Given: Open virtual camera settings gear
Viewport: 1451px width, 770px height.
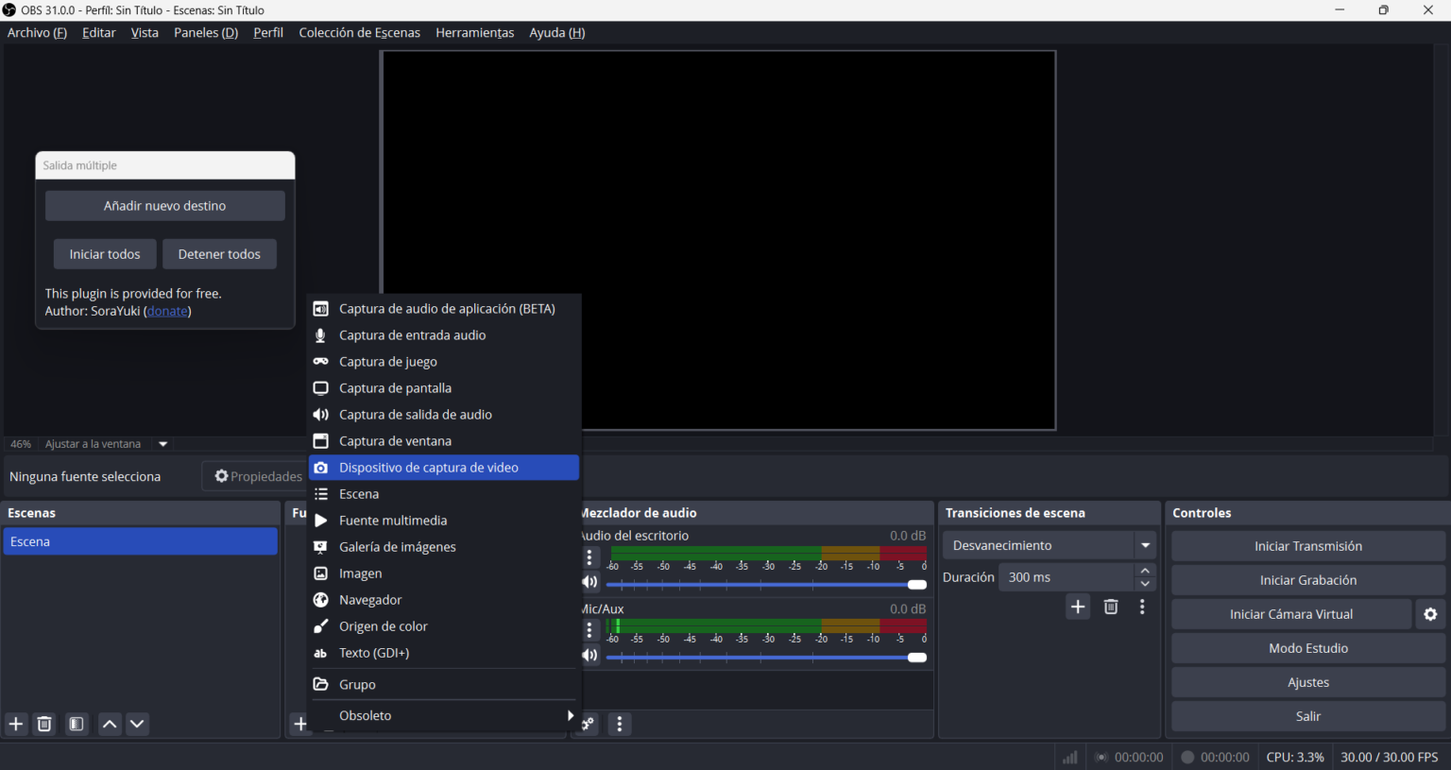Looking at the screenshot, I should (x=1430, y=614).
